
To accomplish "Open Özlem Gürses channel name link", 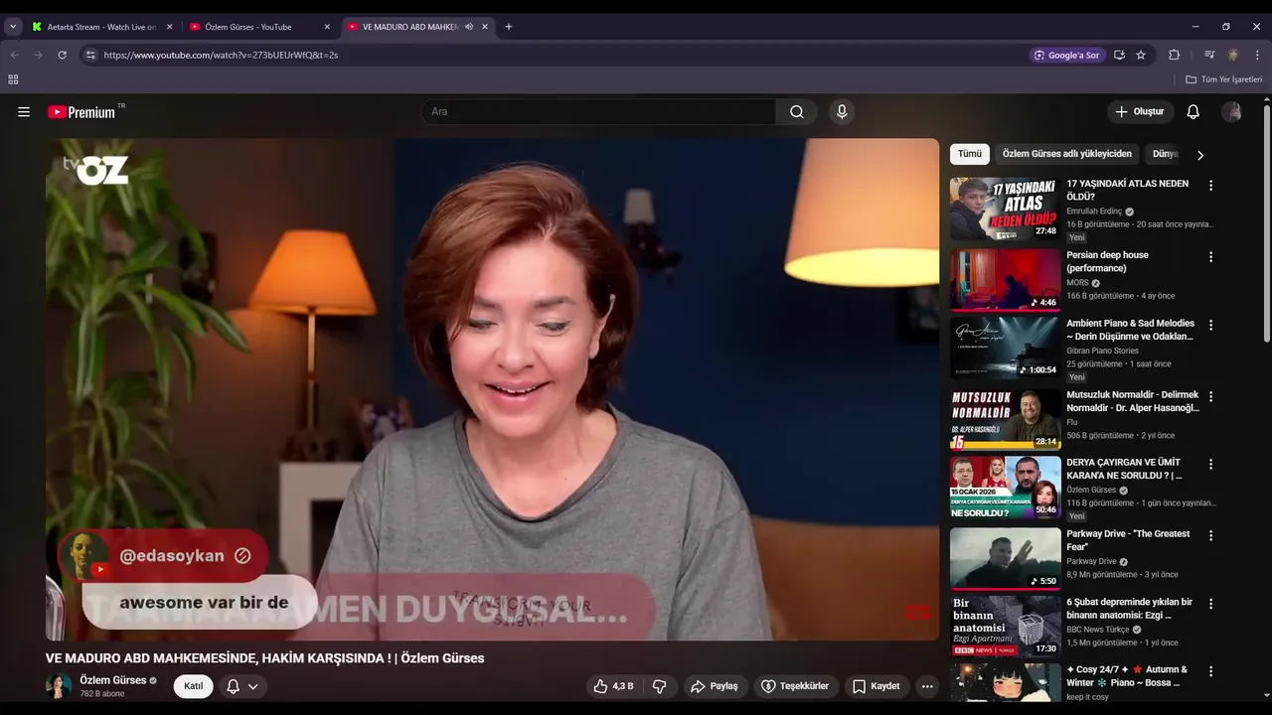I will click(x=112, y=680).
